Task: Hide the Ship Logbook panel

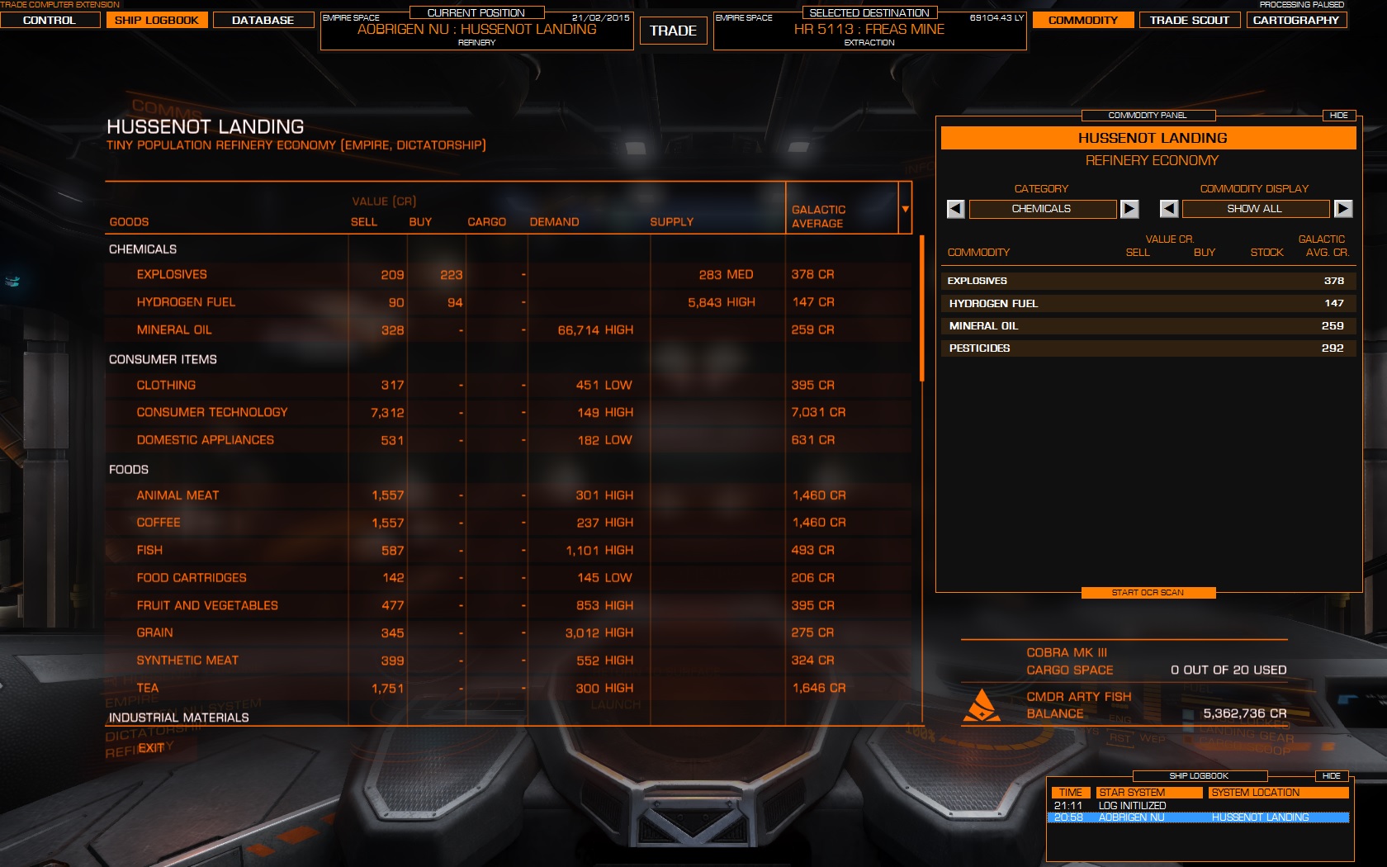Action: [1332, 776]
